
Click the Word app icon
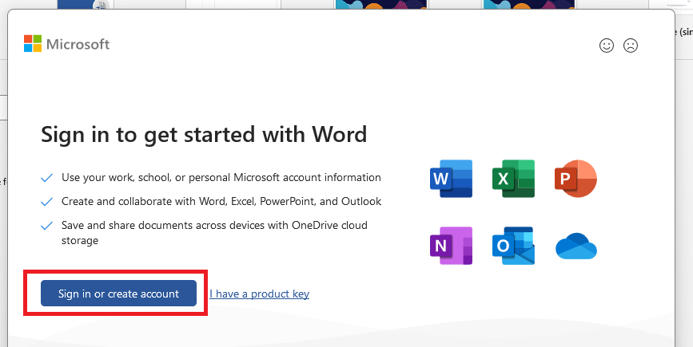click(452, 179)
